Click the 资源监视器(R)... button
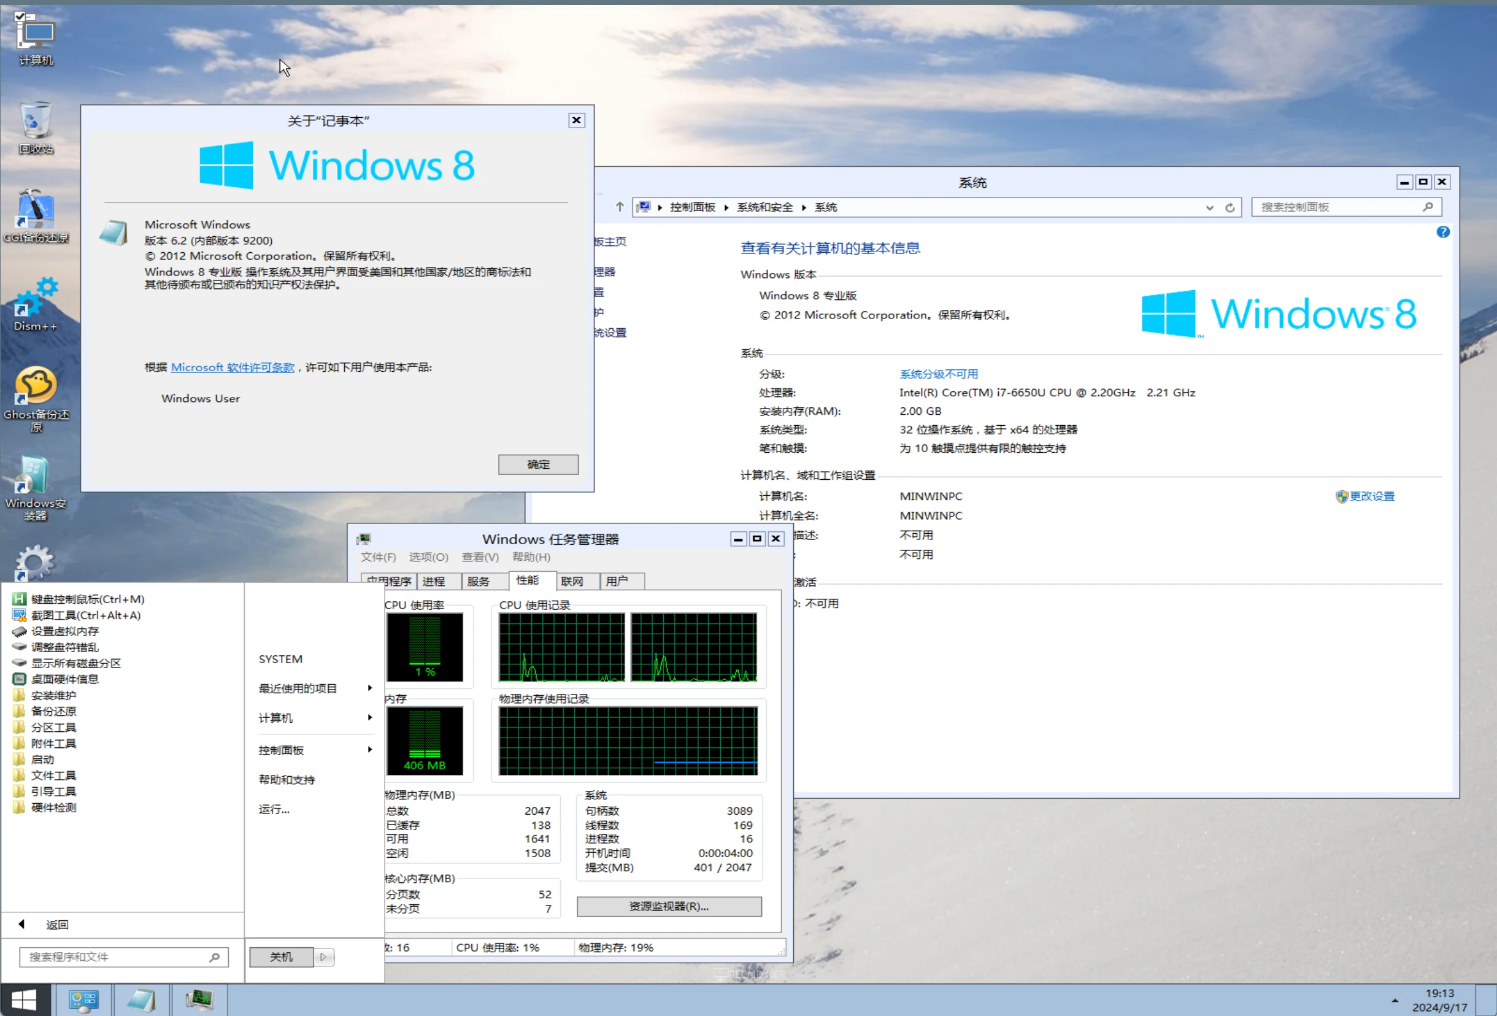 tap(669, 906)
